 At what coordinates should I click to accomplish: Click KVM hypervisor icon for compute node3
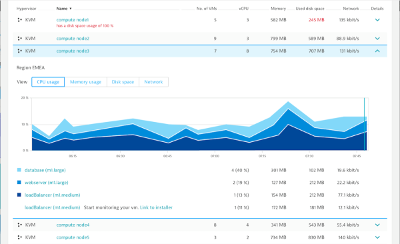coord(19,51)
